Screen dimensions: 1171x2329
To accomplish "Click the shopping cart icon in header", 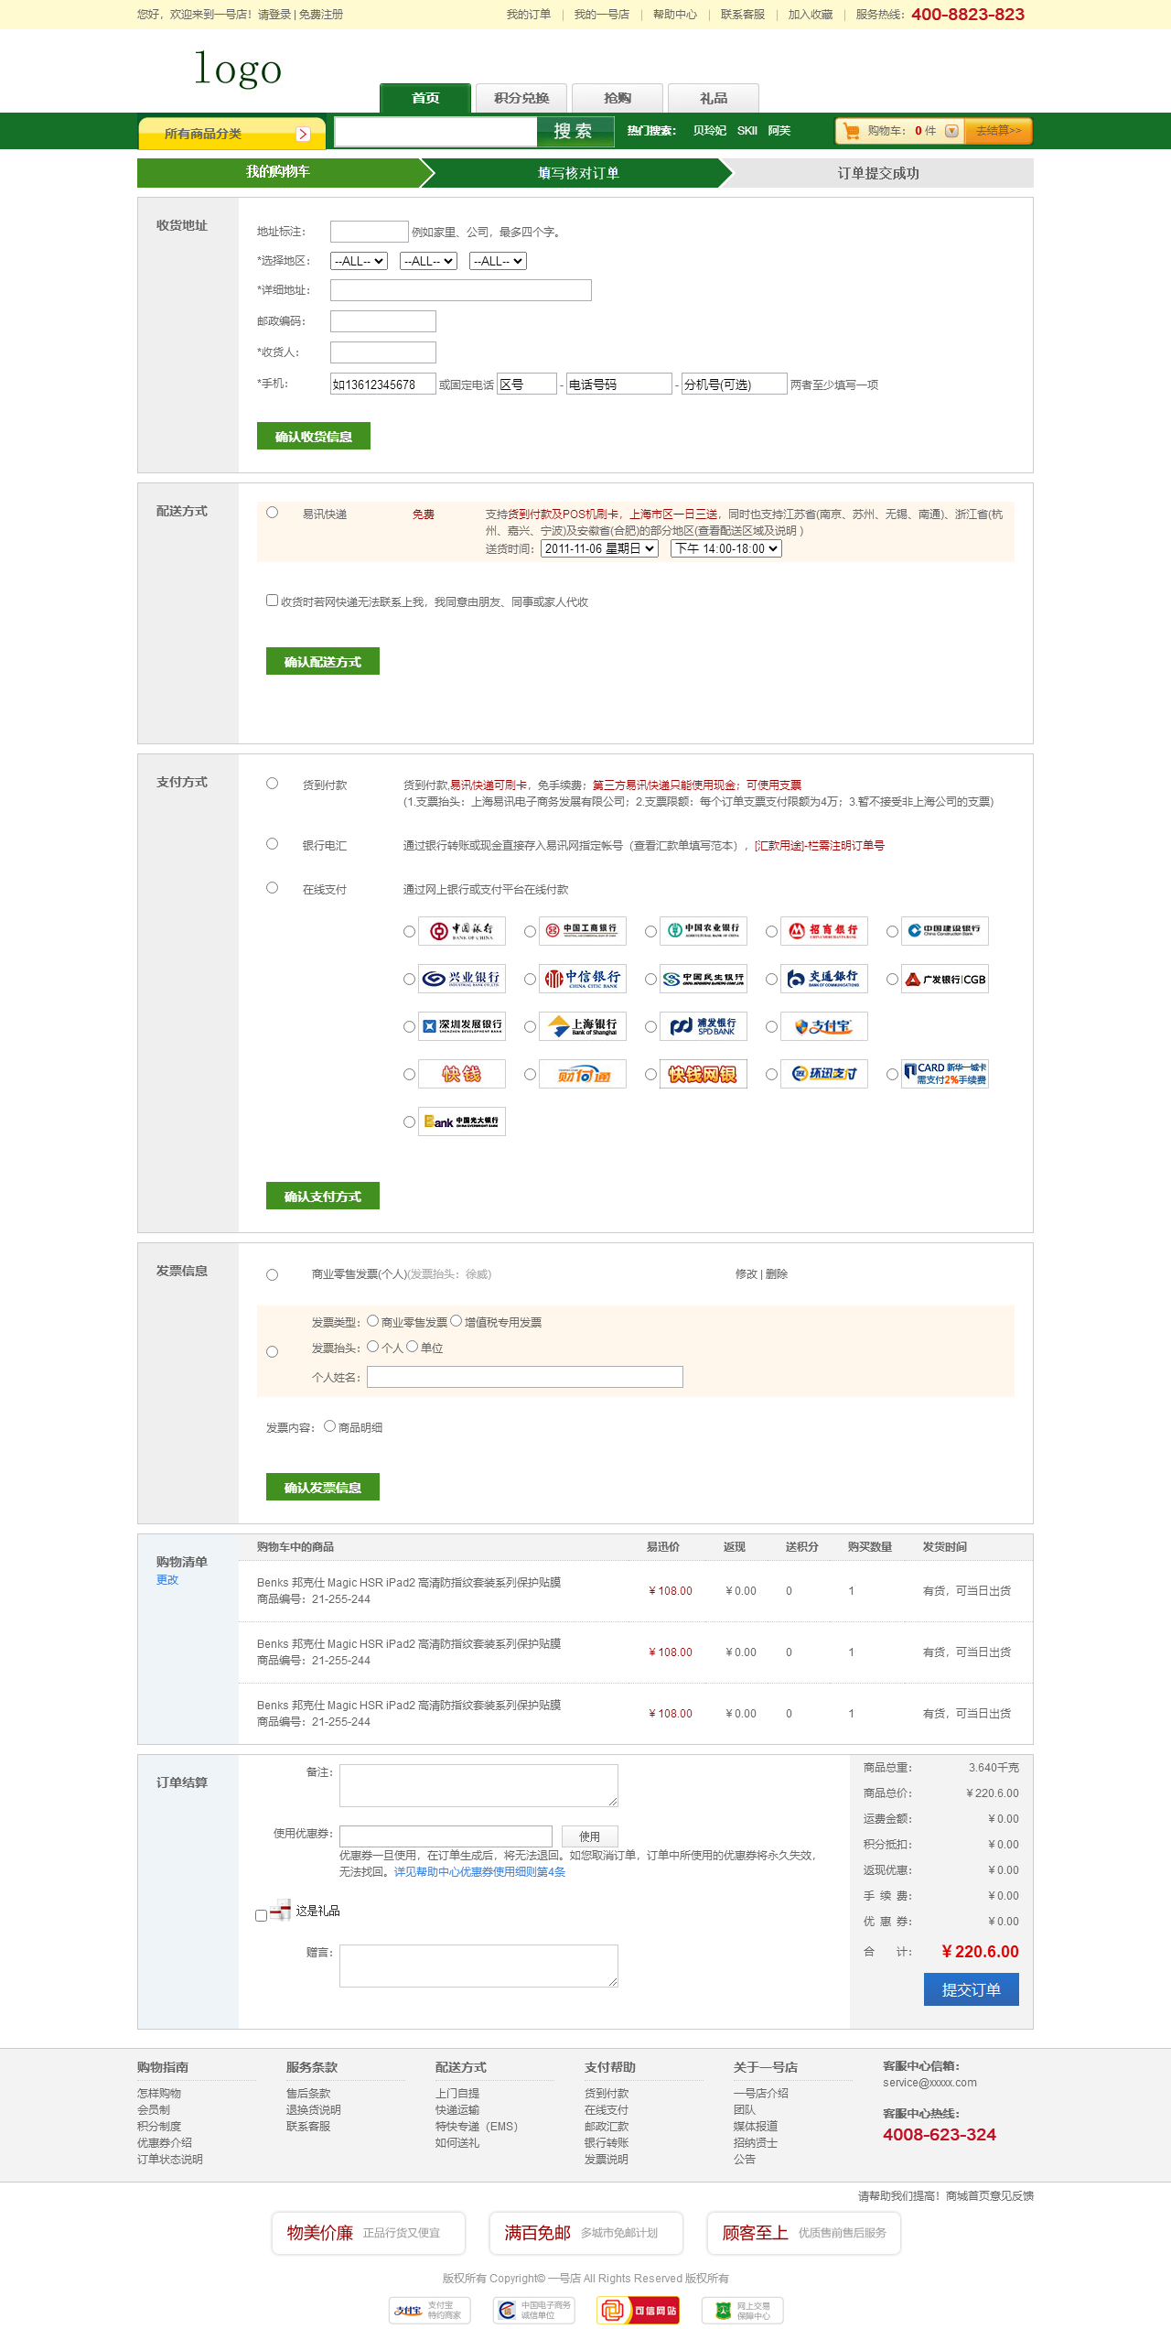I will [852, 131].
